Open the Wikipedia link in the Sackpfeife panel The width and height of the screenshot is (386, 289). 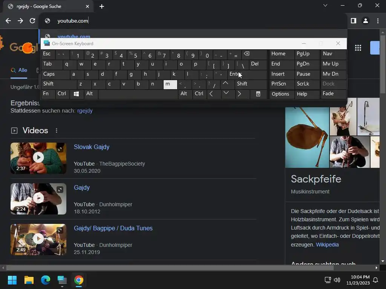[x=327, y=245]
